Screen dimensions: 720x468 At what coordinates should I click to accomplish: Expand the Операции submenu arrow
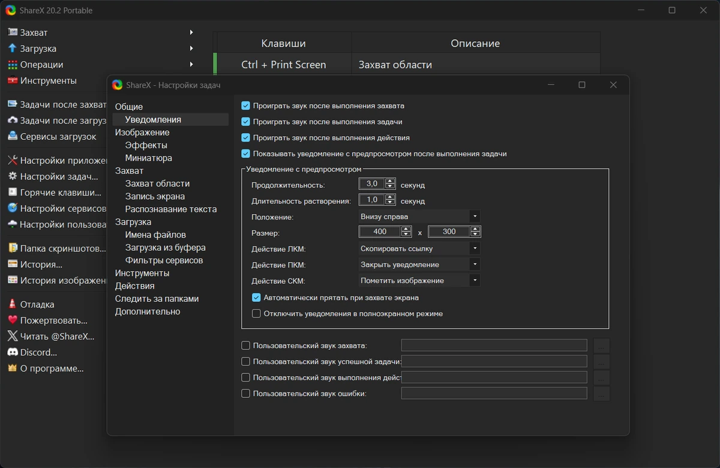coord(191,64)
